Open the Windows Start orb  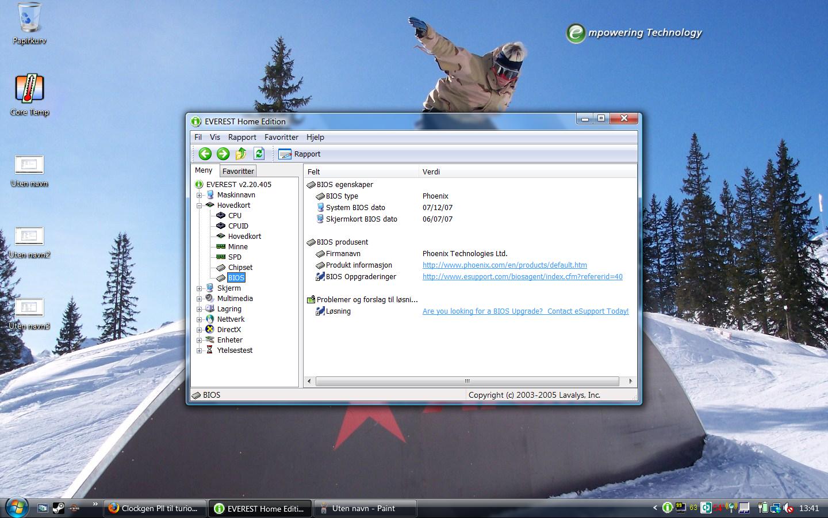click(x=16, y=507)
